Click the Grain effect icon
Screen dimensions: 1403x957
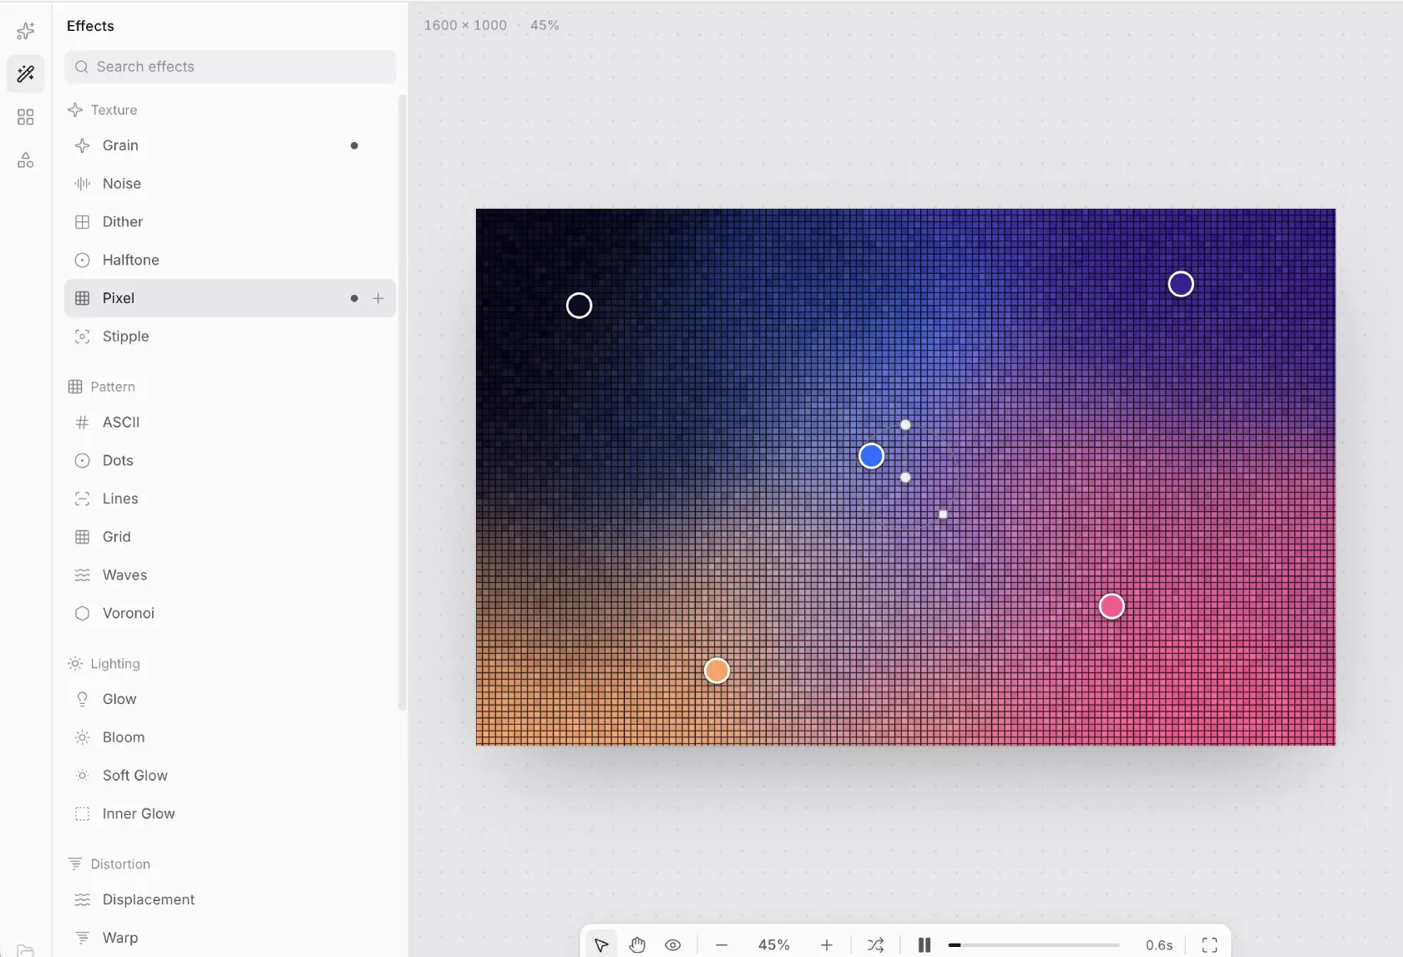(x=82, y=145)
